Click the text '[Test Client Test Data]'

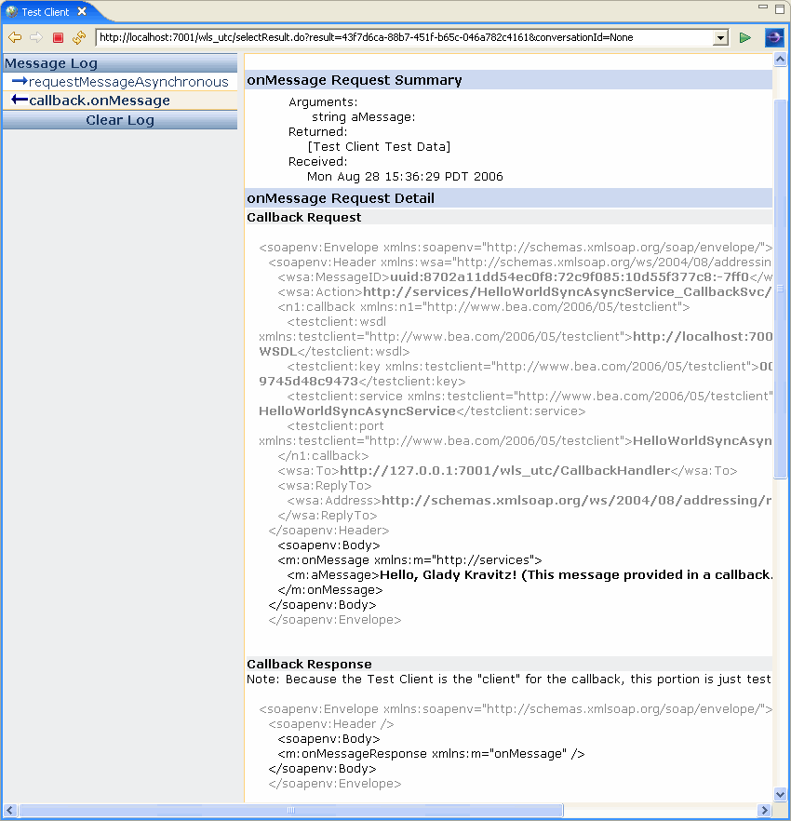[x=379, y=147]
